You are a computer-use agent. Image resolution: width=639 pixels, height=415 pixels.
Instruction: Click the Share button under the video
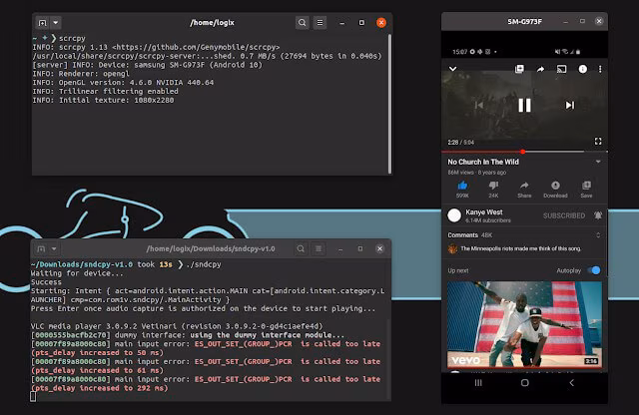click(524, 190)
